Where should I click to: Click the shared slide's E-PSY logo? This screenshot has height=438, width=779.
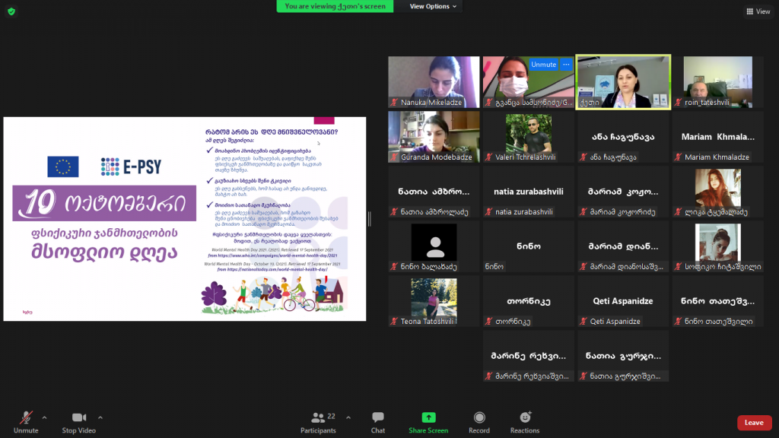click(x=131, y=167)
